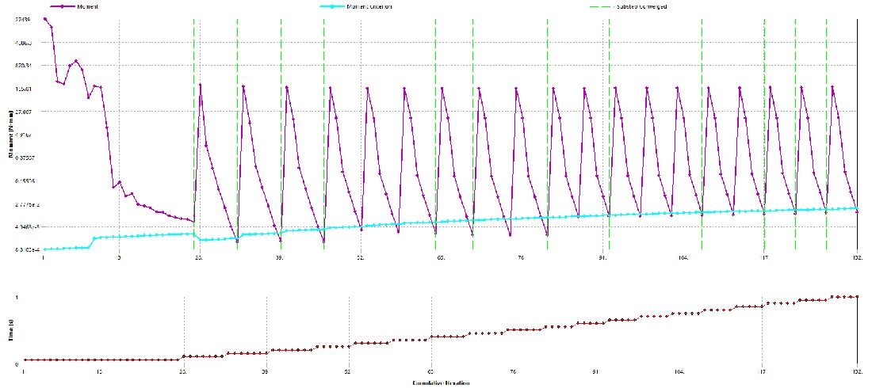The height and width of the screenshot is (388, 872).
Task: Click the Moment Criterion legend label
Action: click(371, 6)
